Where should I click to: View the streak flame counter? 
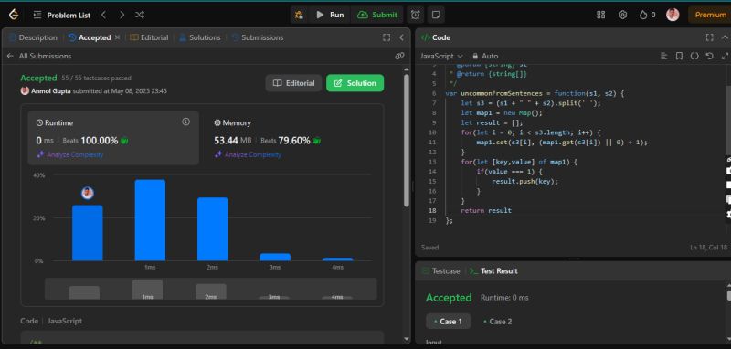point(647,15)
